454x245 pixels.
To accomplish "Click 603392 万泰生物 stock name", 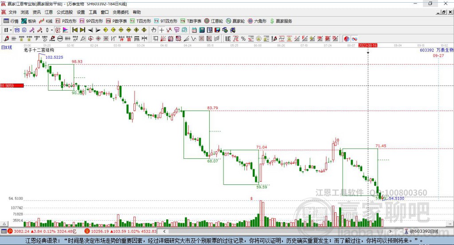I will click(x=437, y=50).
